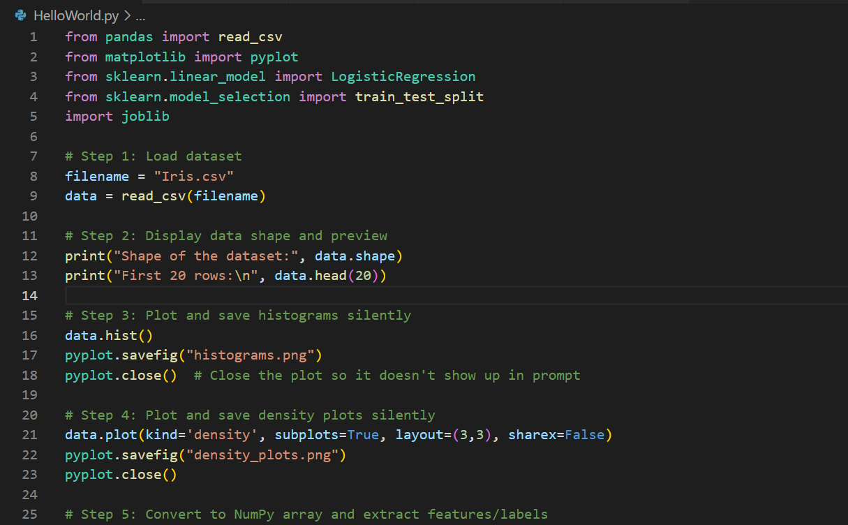This screenshot has width=848, height=525.
Task: Click data.shape on line 12
Action: (x=355, y=256)
